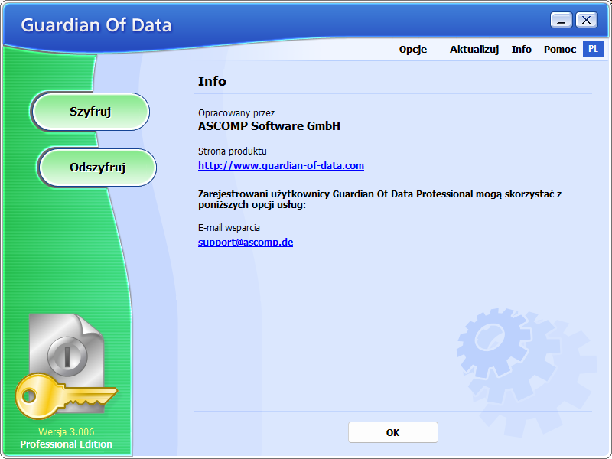Open the Pomoc help menu

click(x=560, y=50)
